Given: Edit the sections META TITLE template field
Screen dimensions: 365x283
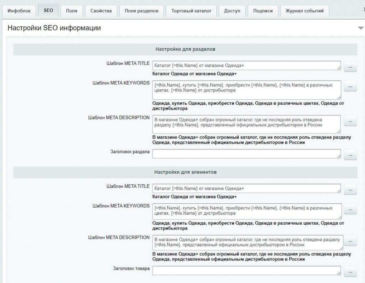Looking at the screenshot, I should click(247, 65).
